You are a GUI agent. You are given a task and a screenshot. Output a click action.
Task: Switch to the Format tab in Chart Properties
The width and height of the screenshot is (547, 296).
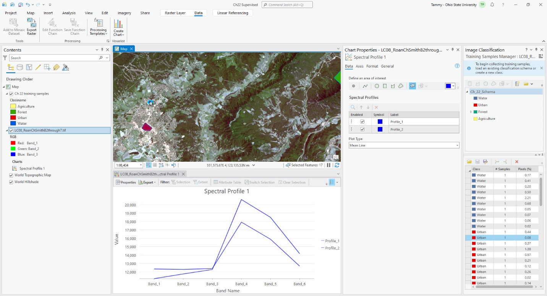[x=372, y=66]
